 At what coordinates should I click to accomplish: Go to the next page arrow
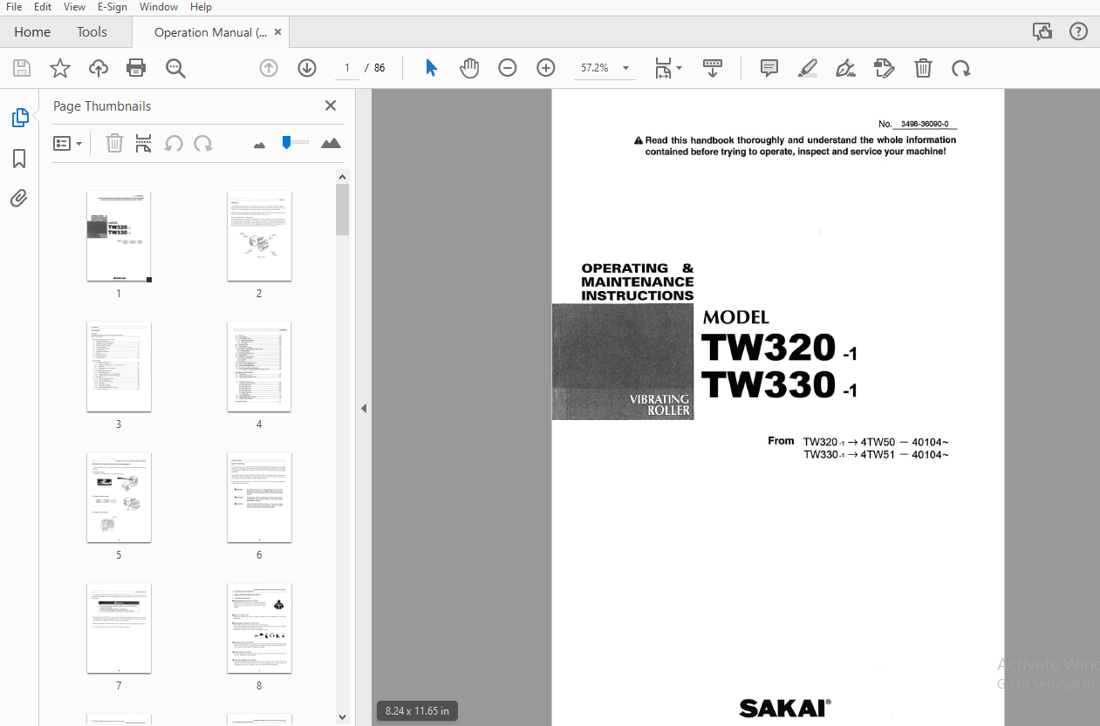[x=307, y=68]
